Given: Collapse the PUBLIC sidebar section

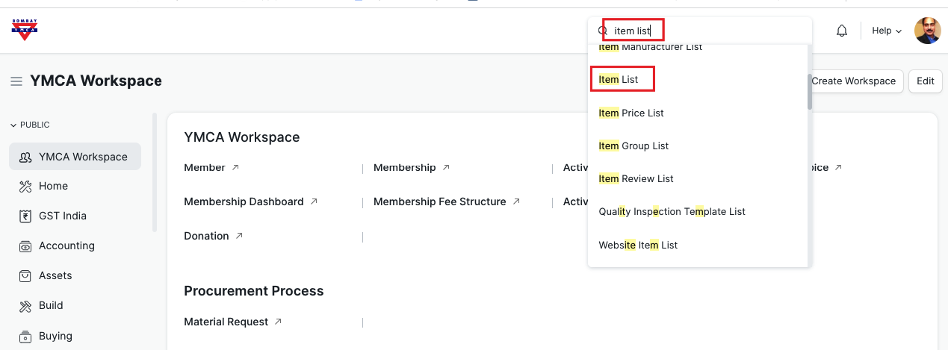Looking at the screenshot, I should [30, 125].
